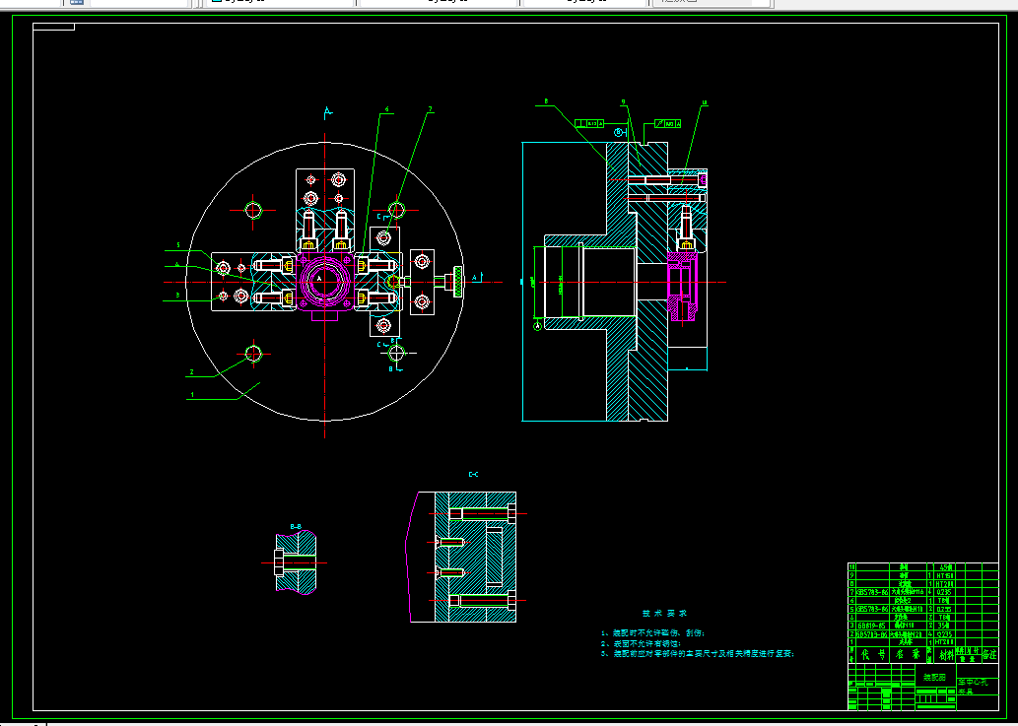Click the 名称 column header
1018x726 pixels.
909,655
